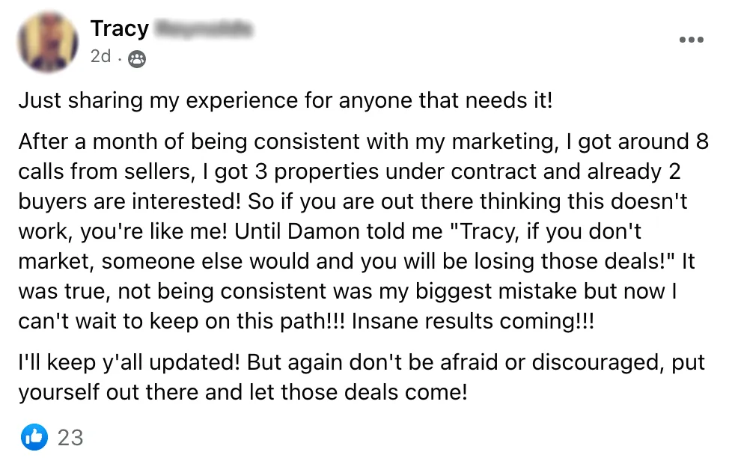735x461 pixels.
Task: Click the blue thumbs-up Like reaction icon
Action: [x=34, y=436]
